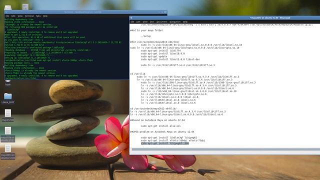Click 'cd /usr/autodesk/maya2012-x64/lib/' line
The image size is (320, 180).
[x=153, y=109]
